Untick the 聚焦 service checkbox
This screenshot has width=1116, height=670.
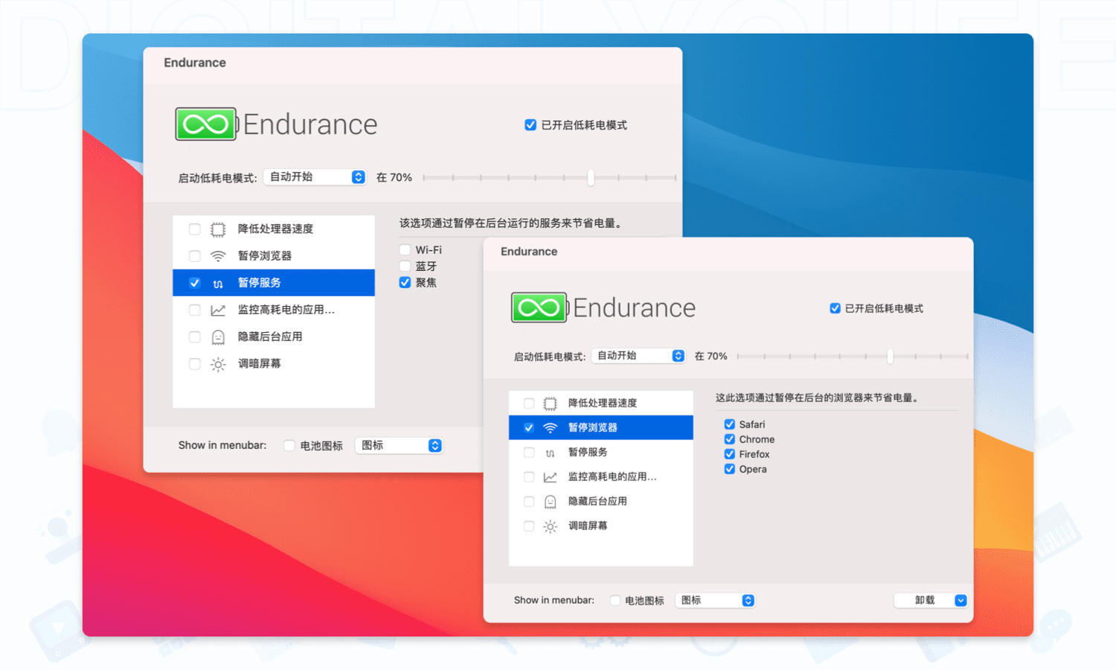point(405,282)
